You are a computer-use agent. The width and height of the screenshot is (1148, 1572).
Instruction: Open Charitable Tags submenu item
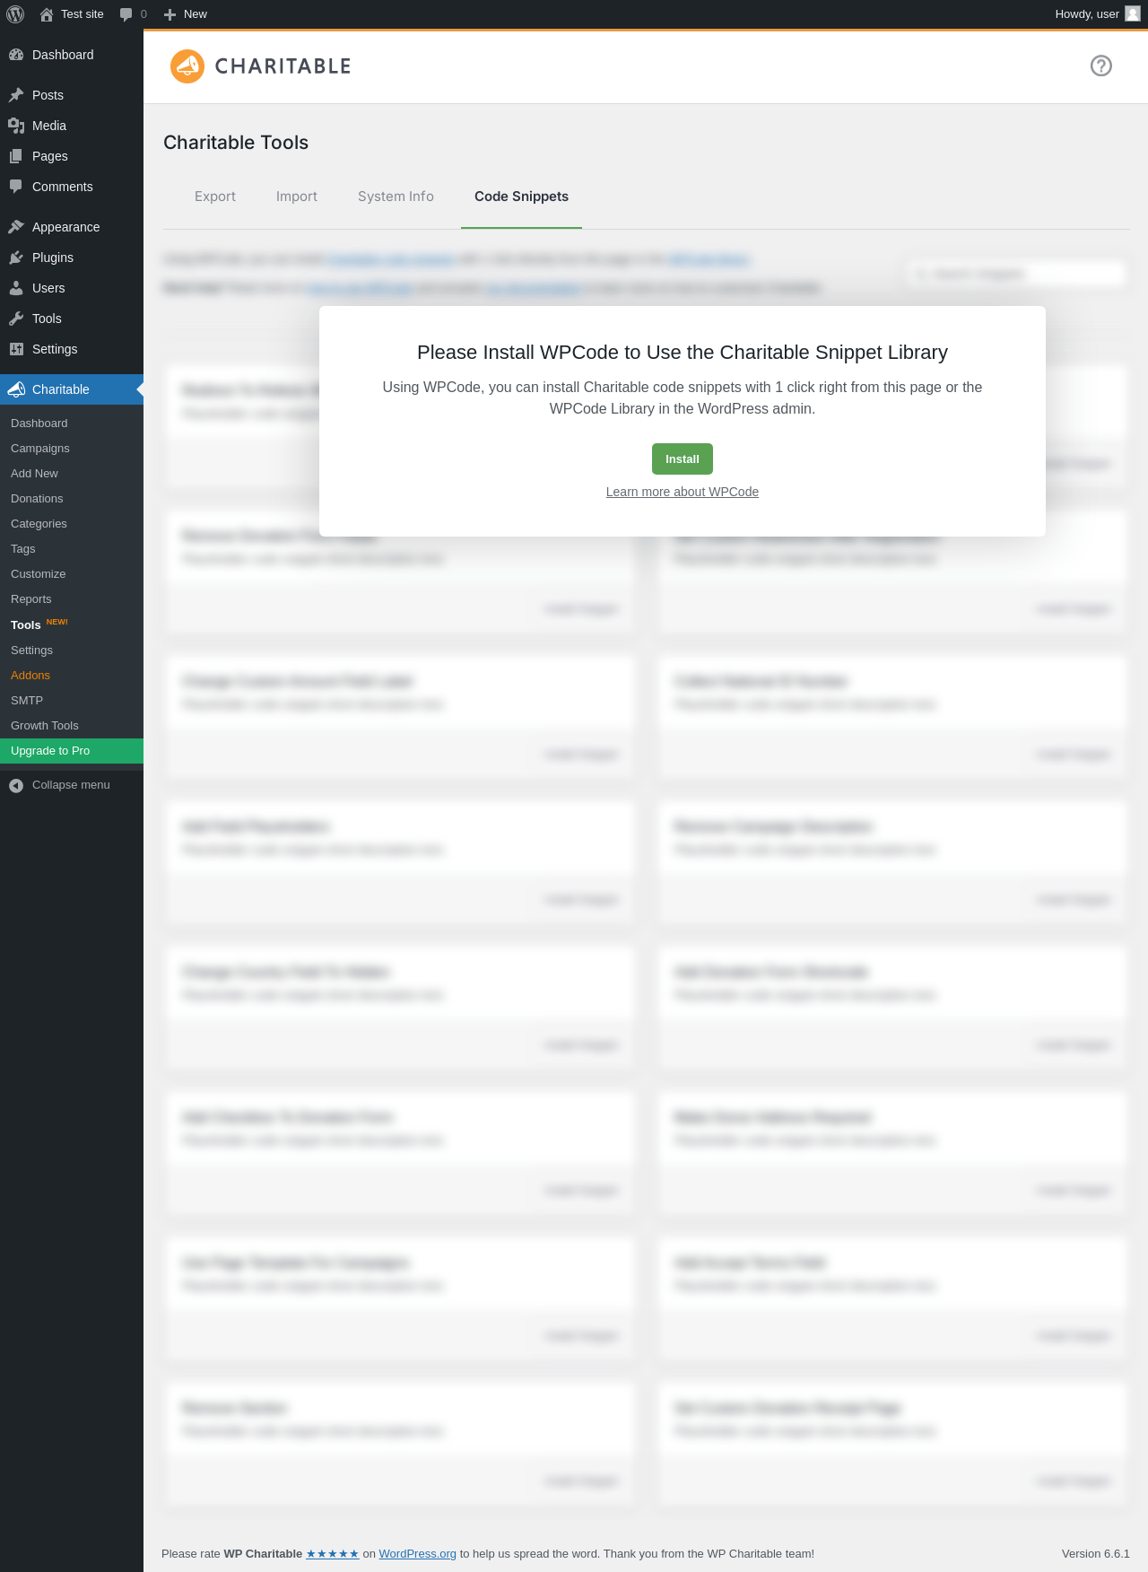coord(72,549)
